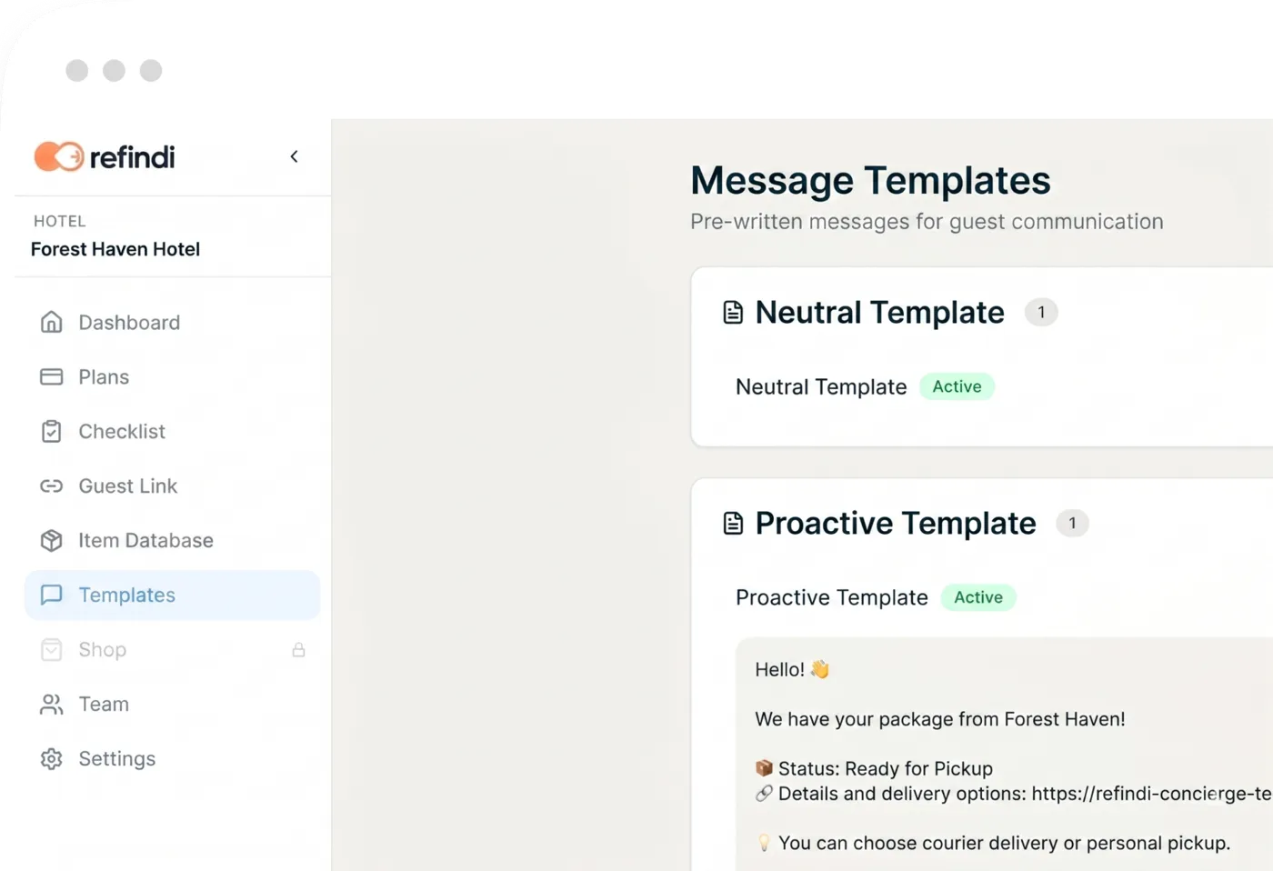1273x871 pixels.
Task: Click the Dashboard home icon
Action: point(52,322)
